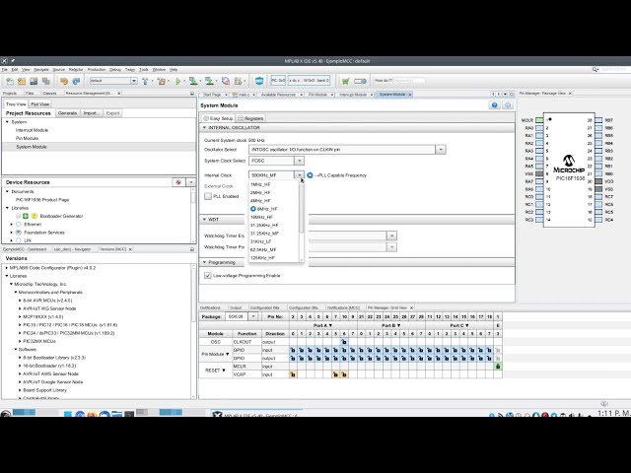Click first VCAP orange lock icon
The image size is (631, 473).
(293, 374)
